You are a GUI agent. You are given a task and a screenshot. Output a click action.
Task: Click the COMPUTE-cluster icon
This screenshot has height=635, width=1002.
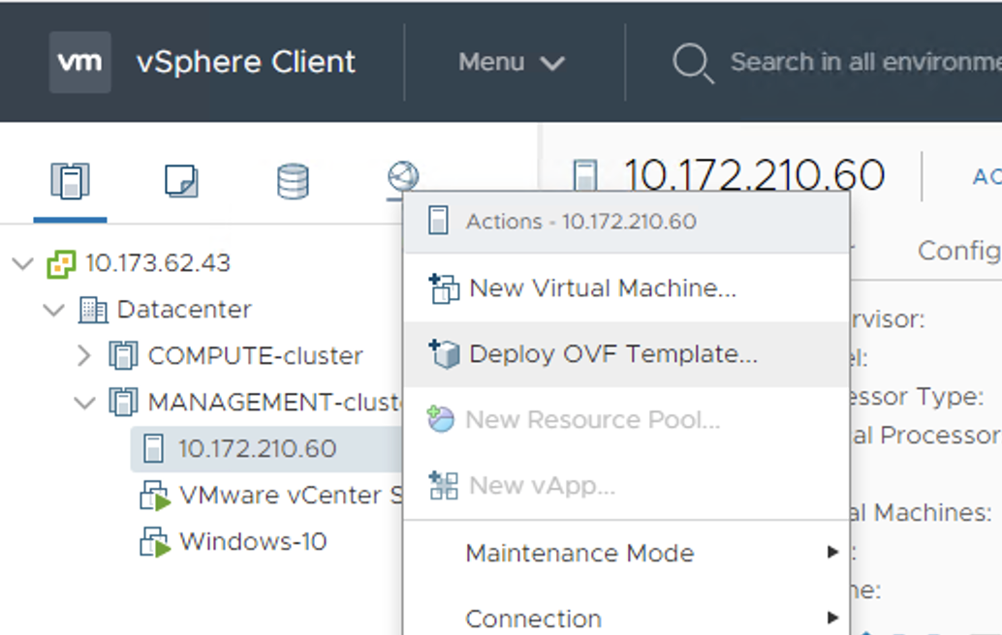pos(123,356)
